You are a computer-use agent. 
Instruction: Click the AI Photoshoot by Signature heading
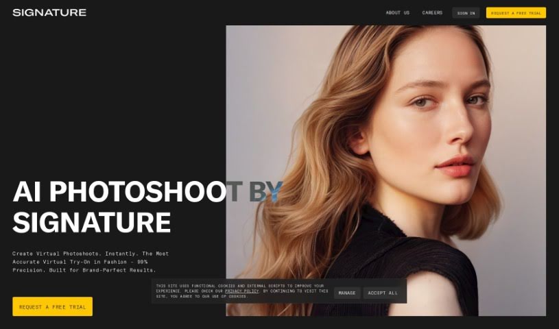pos(147,207)
